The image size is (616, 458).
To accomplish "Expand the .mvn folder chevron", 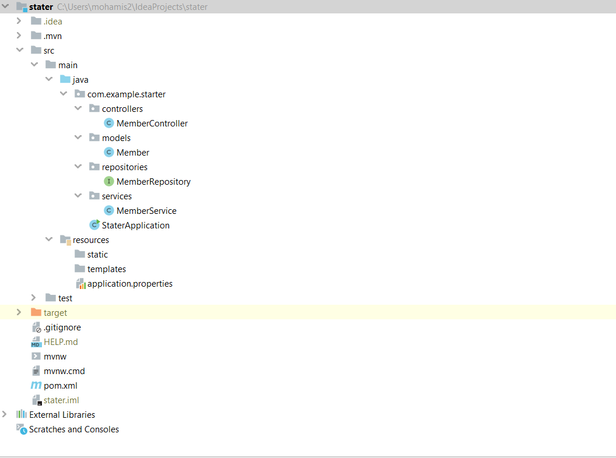I will click(x=19, y=36).
